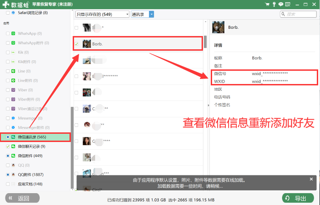Click Borb.'s avatar in contact list

coord(87,44)
